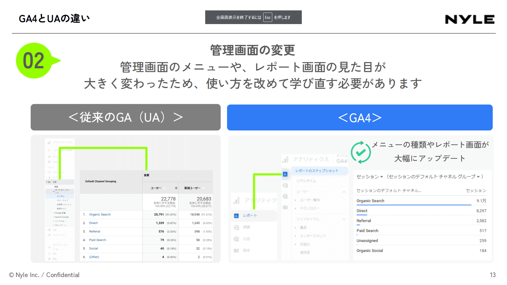Click the 1,339 users cell
This screenshot has height=285, width=507.
(160, 223)
